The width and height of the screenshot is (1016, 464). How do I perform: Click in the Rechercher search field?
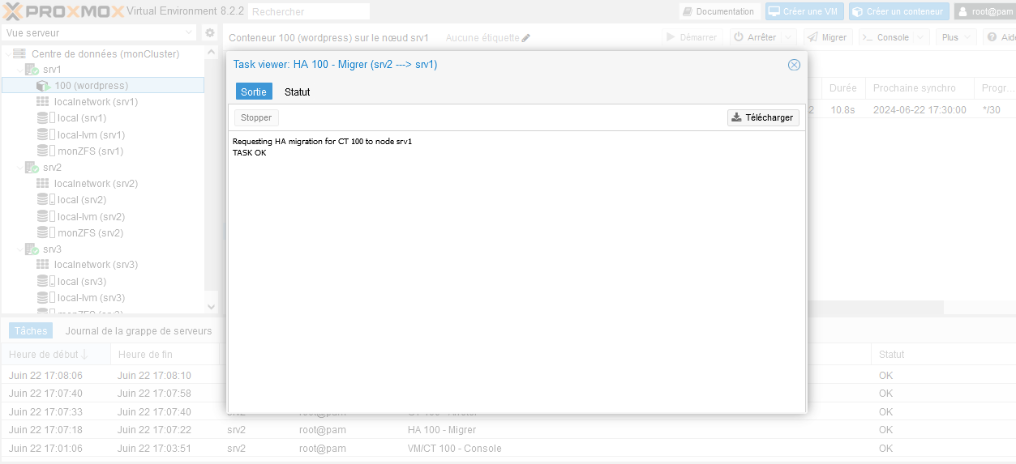tap(308, 11)
